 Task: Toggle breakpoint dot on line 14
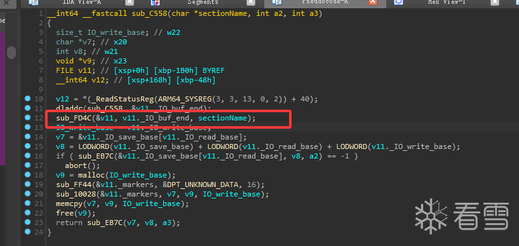tap(28, 136)
